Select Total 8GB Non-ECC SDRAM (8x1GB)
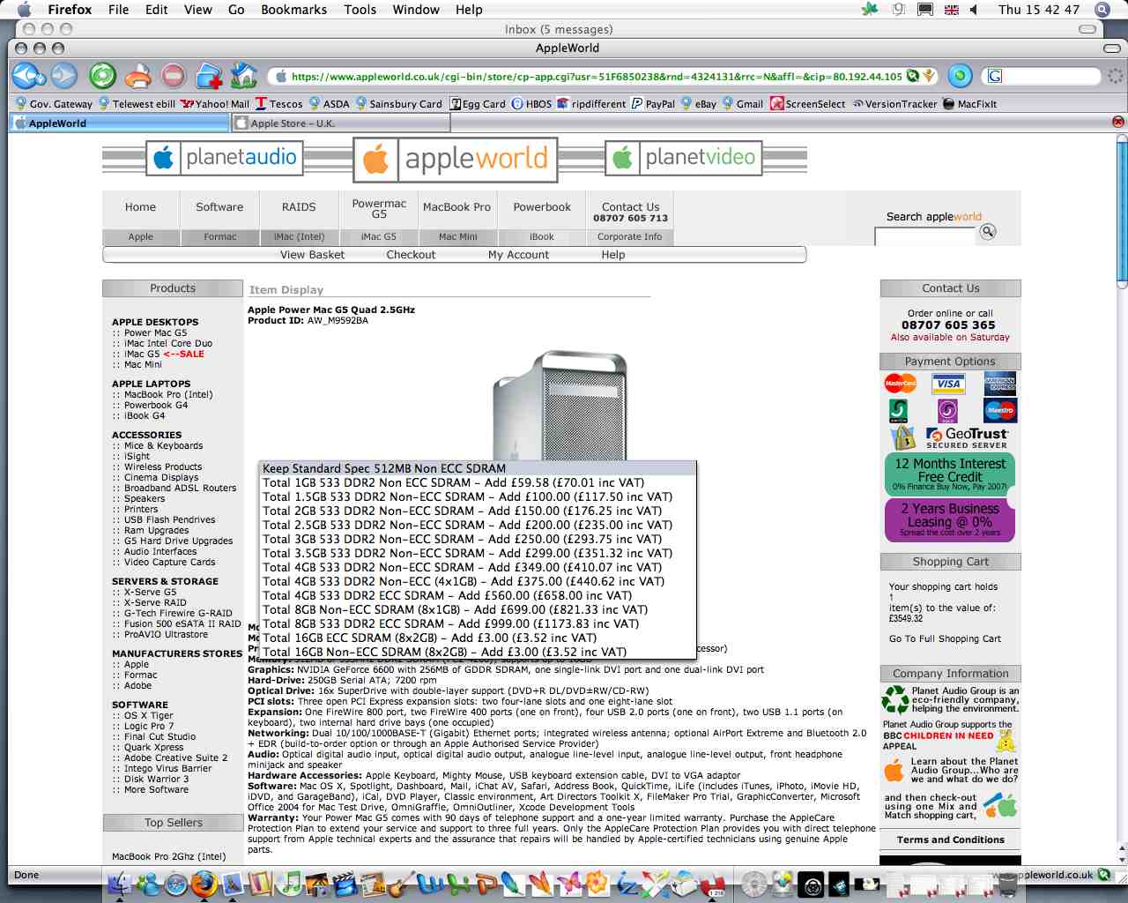The image size is (1128, 903). coord(479,609)
